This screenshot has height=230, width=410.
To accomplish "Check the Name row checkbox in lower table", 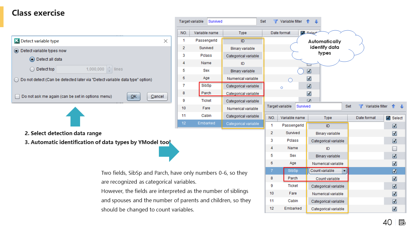I will (394, 149).
